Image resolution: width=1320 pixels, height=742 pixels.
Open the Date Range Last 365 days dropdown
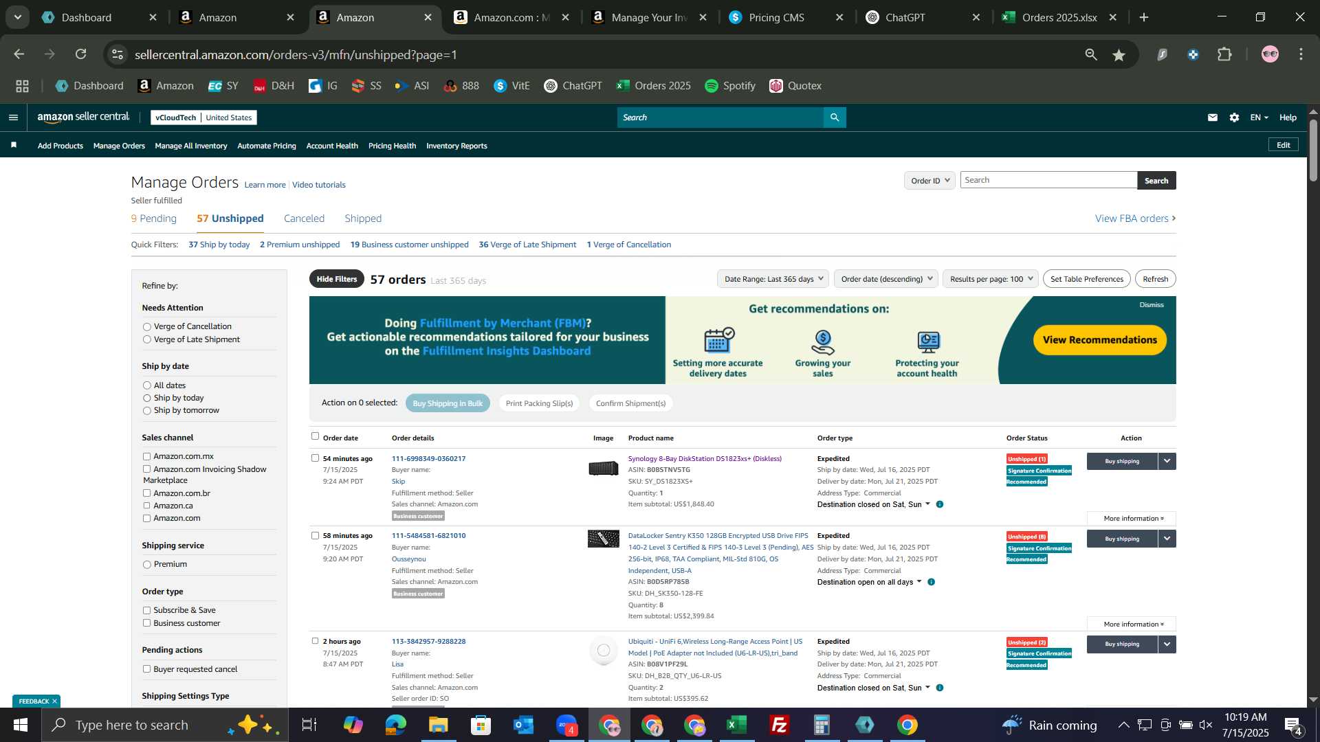coord(773,279)
